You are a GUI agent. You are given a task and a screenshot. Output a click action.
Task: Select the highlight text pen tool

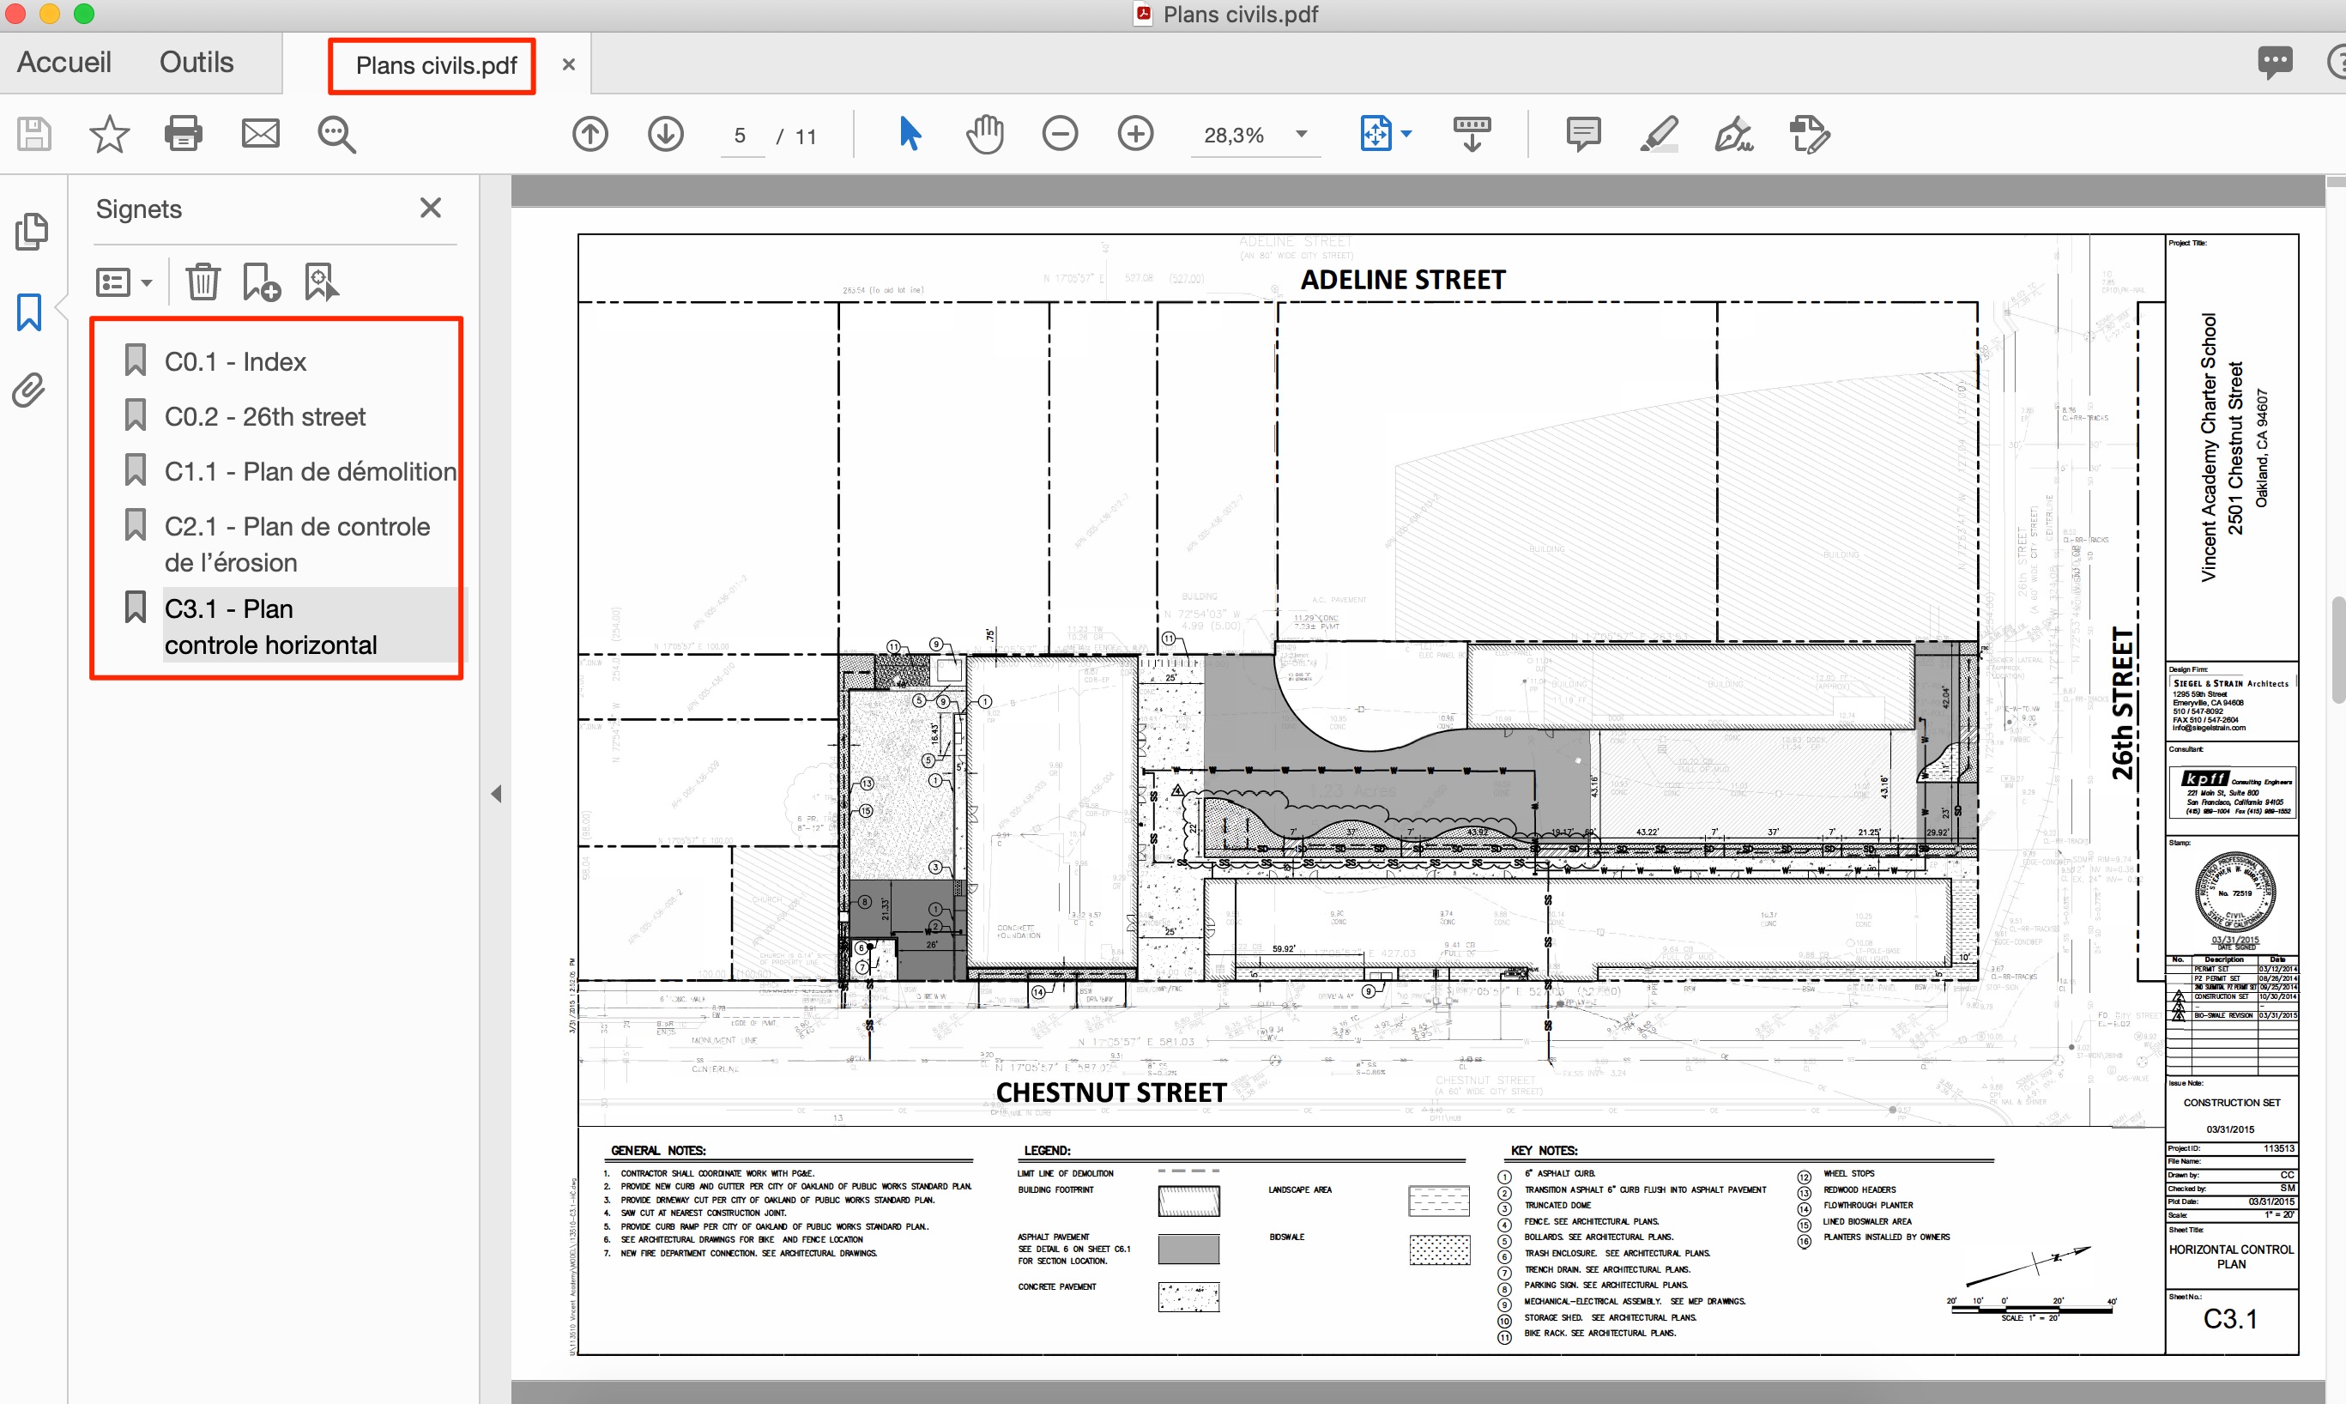[1659, 135]
